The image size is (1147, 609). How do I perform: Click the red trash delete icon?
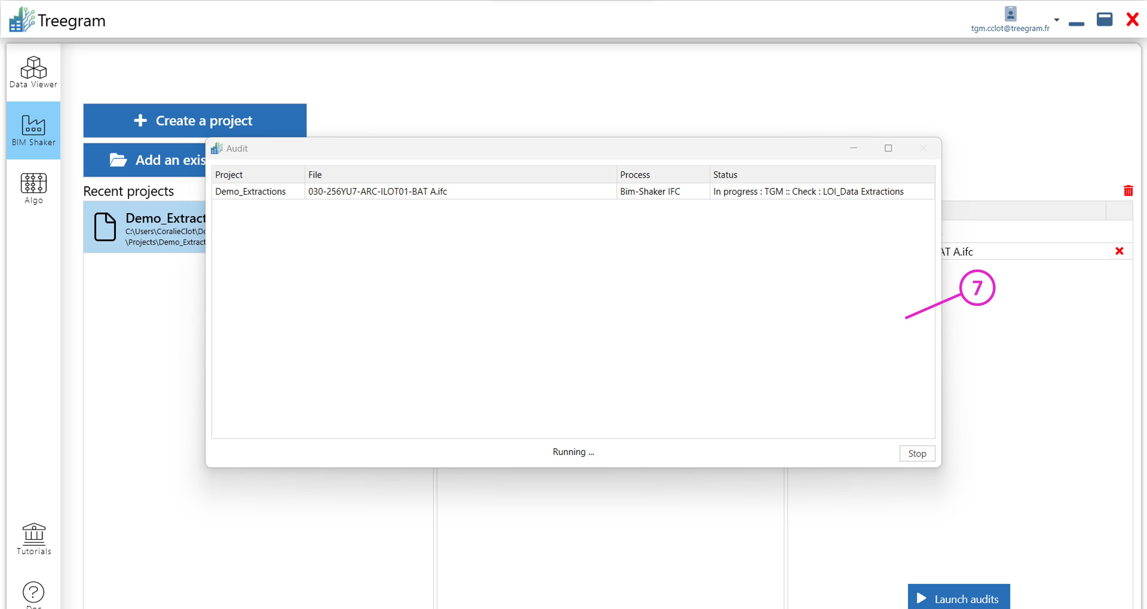[x=1128, y=191]
